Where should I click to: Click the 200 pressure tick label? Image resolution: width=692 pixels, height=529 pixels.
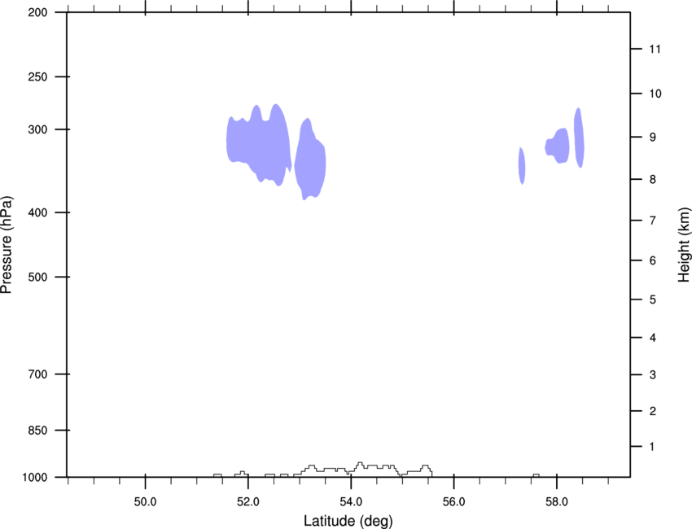[x=37, y=13]
